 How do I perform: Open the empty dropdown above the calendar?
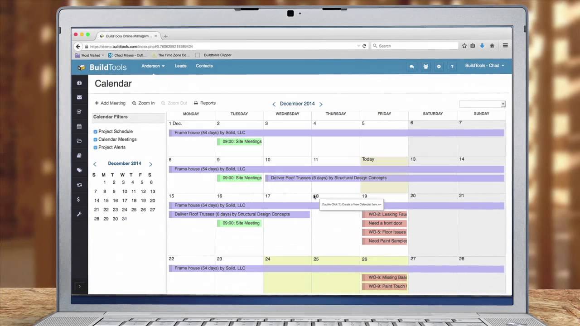tap(482, 104)
